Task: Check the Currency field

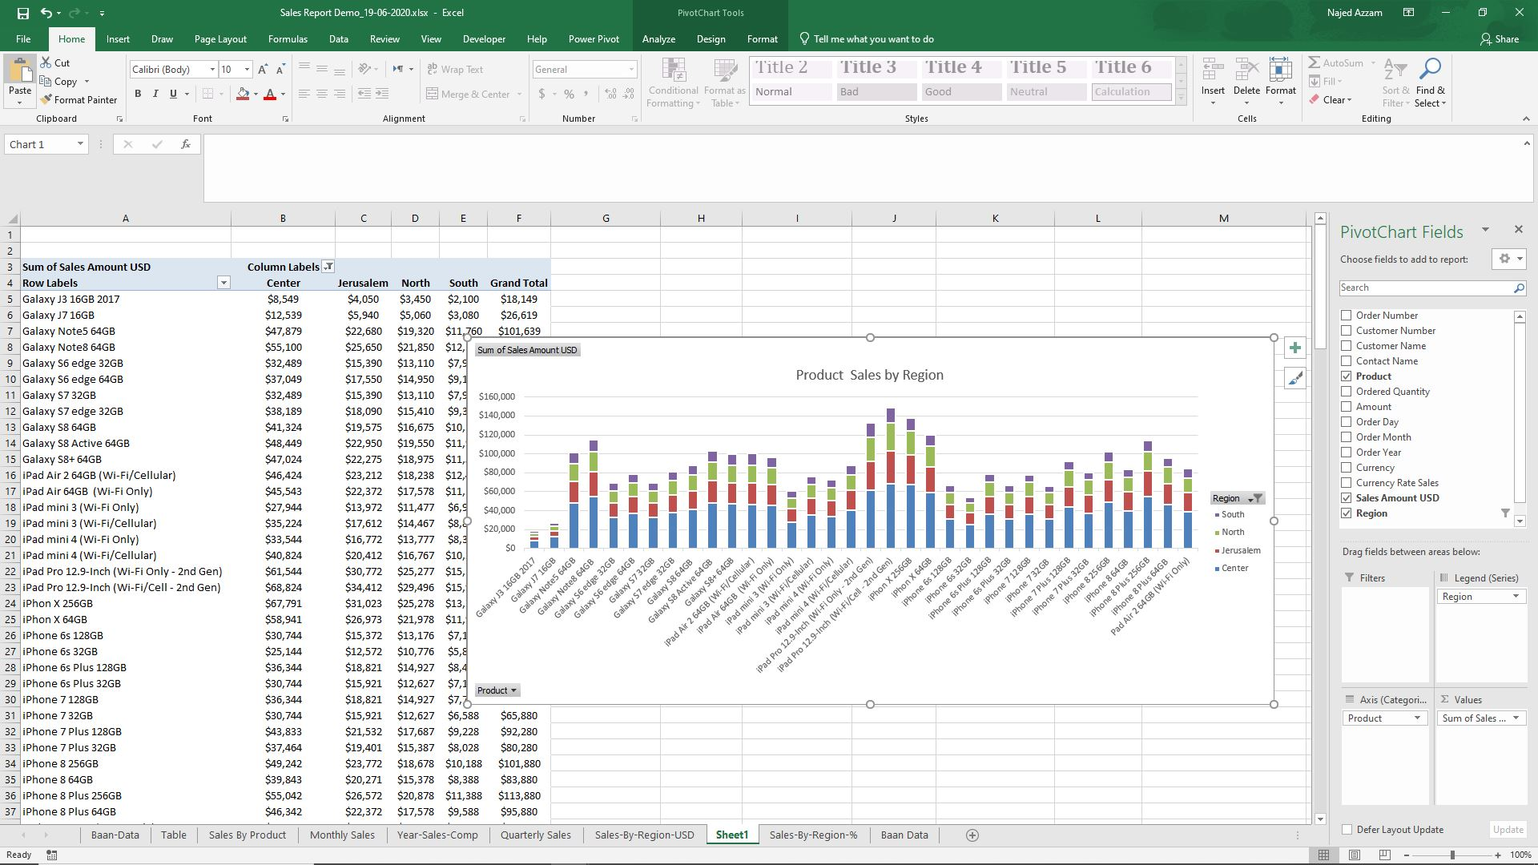Action: (1347, 468)
